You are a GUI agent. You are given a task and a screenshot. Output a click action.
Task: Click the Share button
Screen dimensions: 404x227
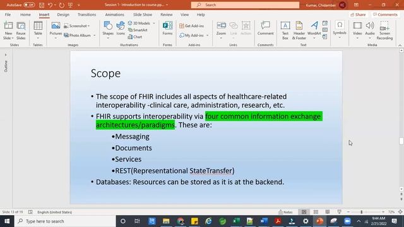pyautogui.click(x=358, y=15)
